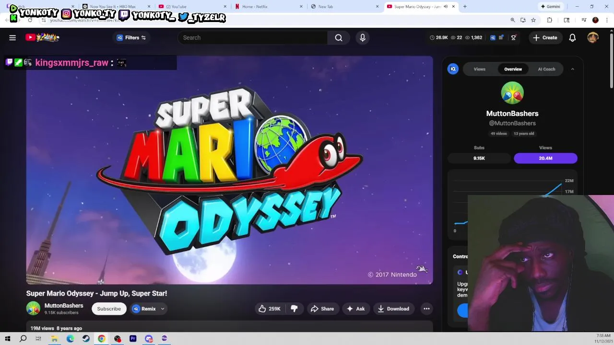Bookmark this page with star icon
The height and width of the screenshot is (345, 614).
(x=533, y=20)
